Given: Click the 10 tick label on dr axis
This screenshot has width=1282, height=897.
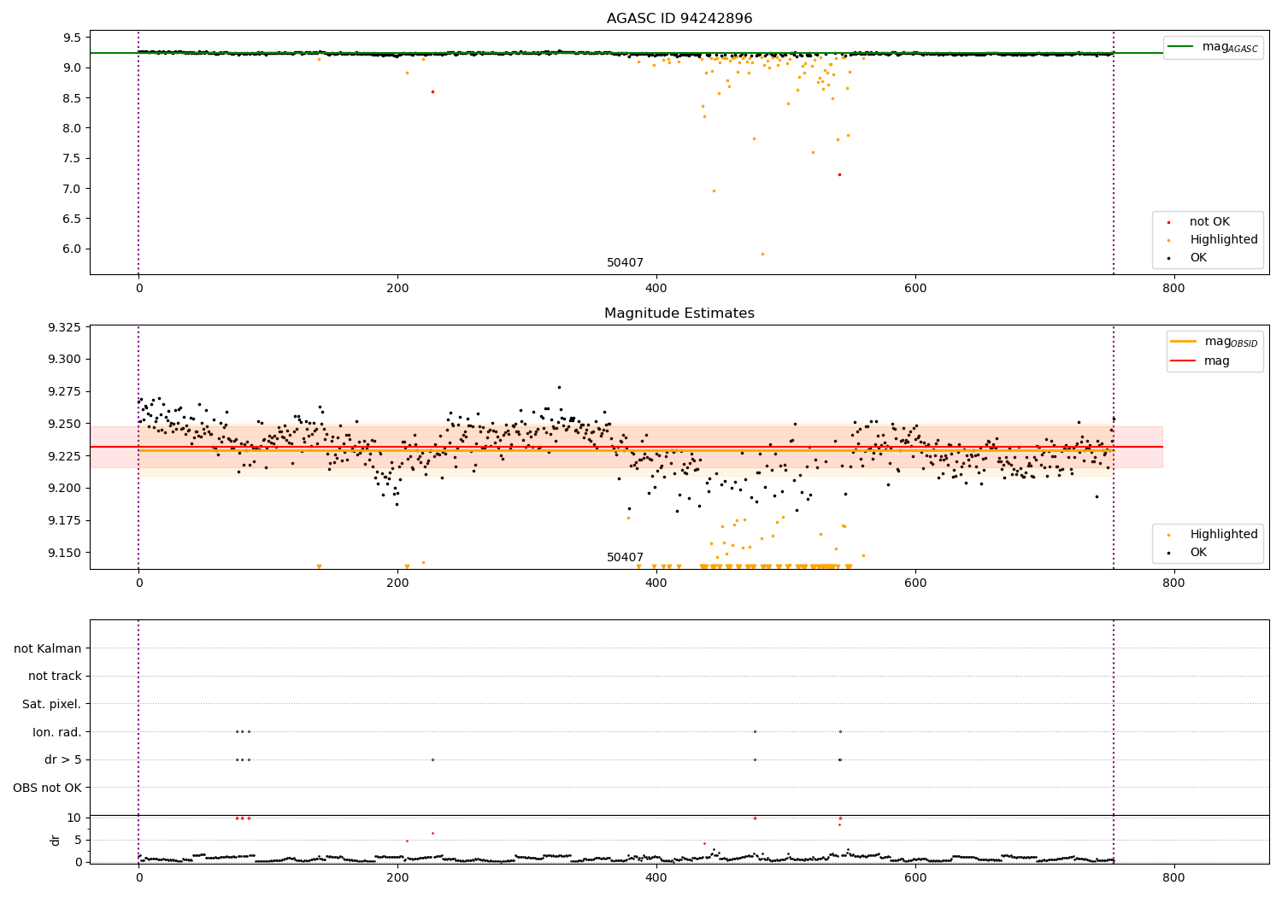Looking at the screenshot, I should pos(75,818).
